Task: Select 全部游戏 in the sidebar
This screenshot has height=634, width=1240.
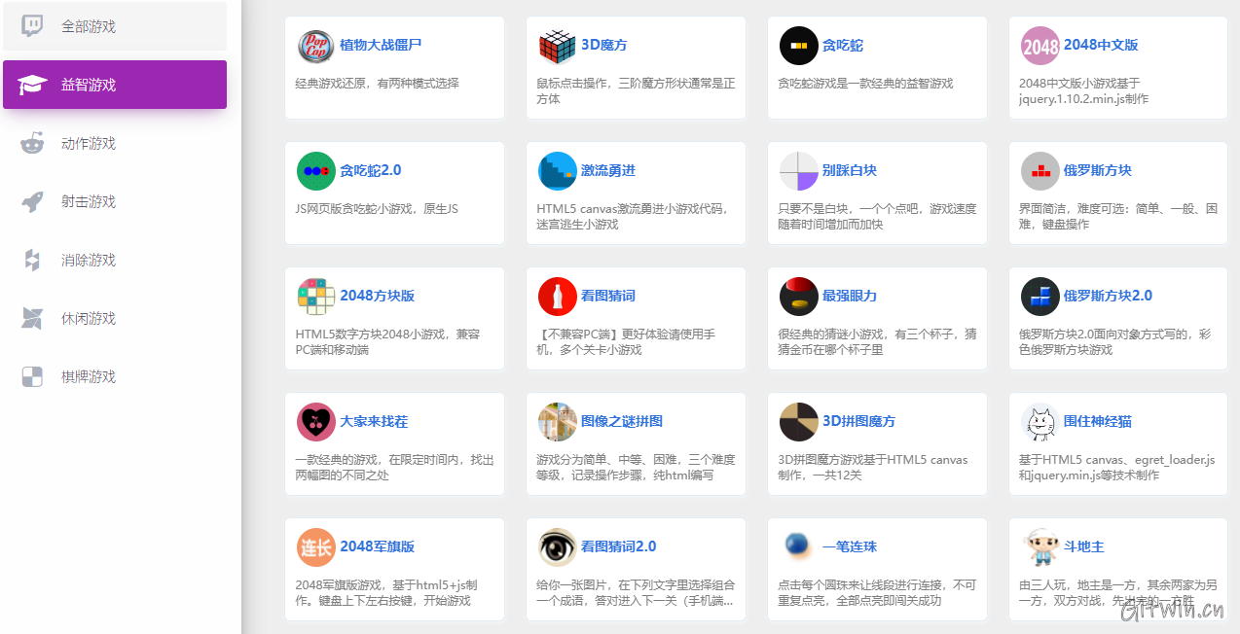Action: point(89,26)
